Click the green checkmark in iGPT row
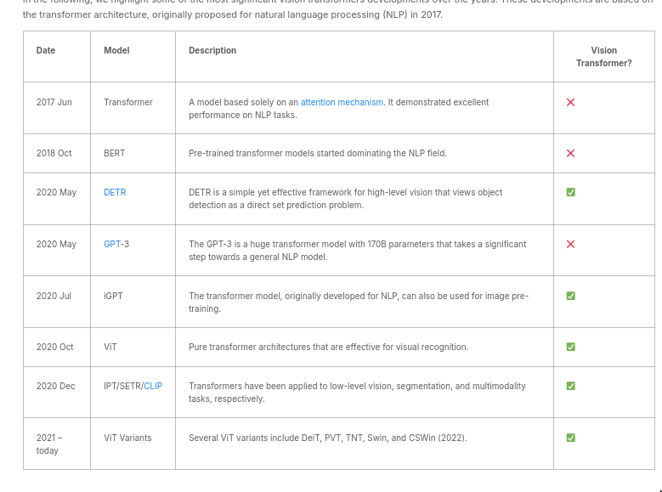Image resolution: width=662 pixels, height=492 pixels. [570, 296]
